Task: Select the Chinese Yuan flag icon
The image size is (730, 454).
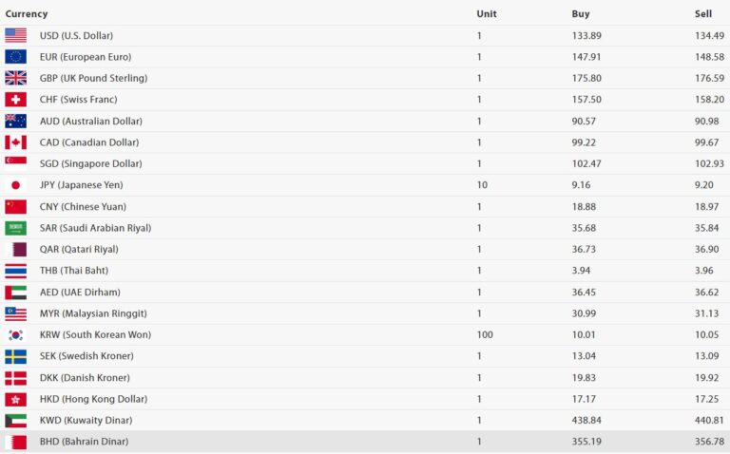Action: 15,207
